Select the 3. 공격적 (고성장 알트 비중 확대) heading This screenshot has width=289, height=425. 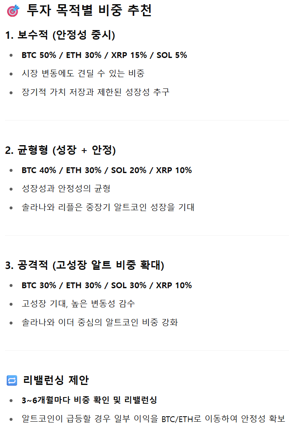pos(85,265)
